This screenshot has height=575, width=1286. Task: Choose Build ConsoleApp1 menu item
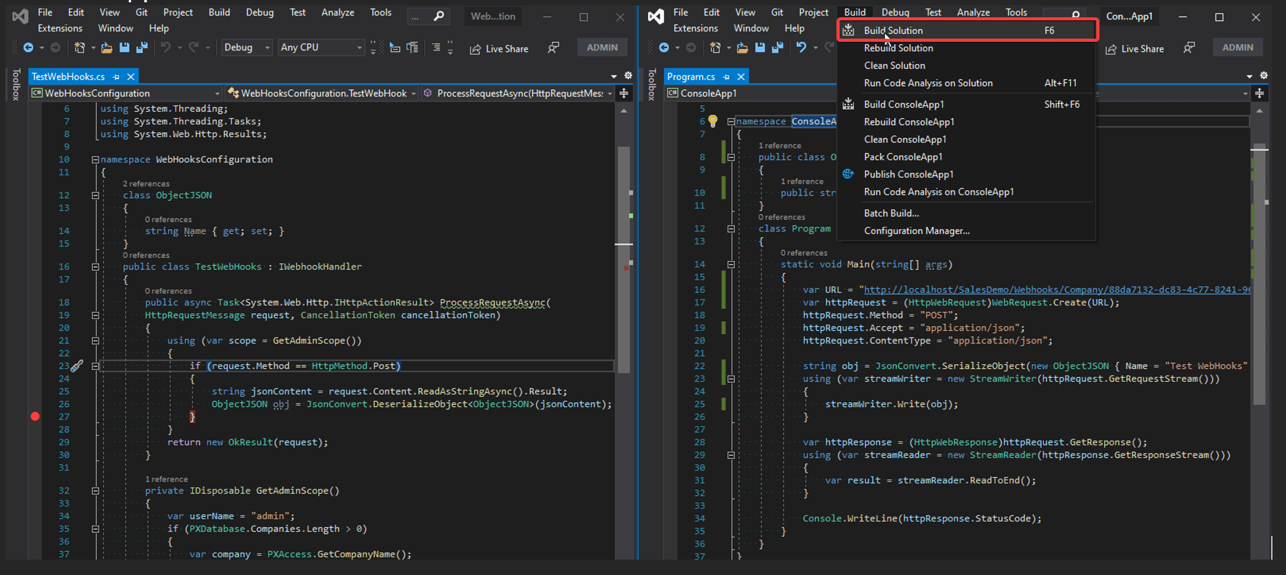(967, 104)
